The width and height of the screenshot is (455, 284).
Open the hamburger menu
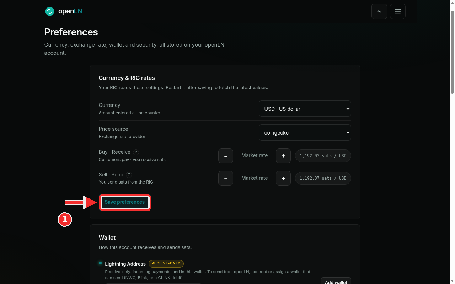click(x=398, y=11)
